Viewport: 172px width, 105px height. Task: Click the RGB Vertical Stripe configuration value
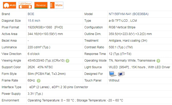point(122,27)
